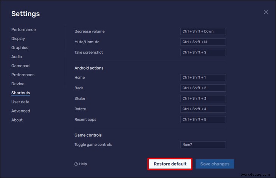This screenshot has width=276, height=178.
Task: Click the Mute/Unmute label
Action: pyautogui.click(x=87, y=42)
